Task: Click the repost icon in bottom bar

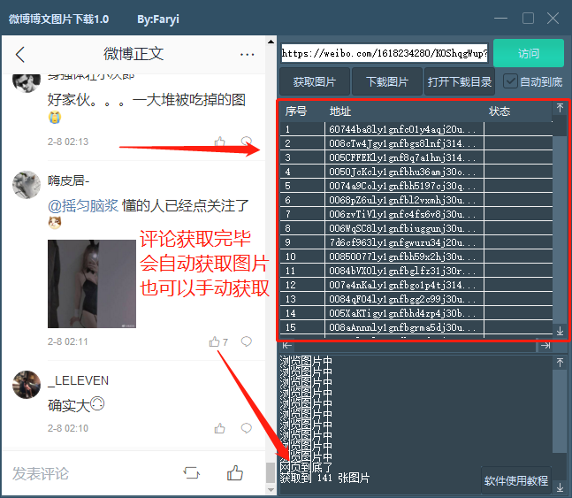Action: [191, 473]
